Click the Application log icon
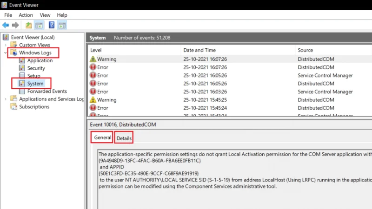Screen dimensions: 372x209 [x=22, y=60]
